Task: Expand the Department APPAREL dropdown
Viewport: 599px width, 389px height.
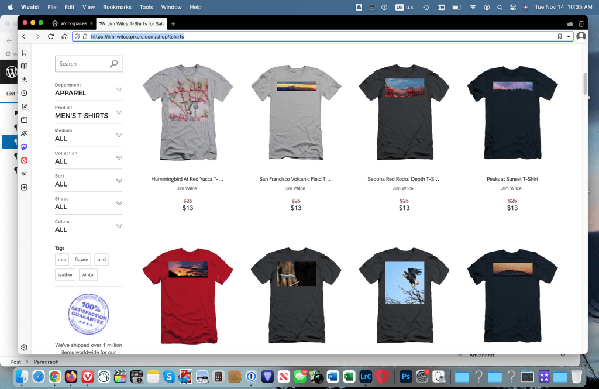Action: coord(119,89)
